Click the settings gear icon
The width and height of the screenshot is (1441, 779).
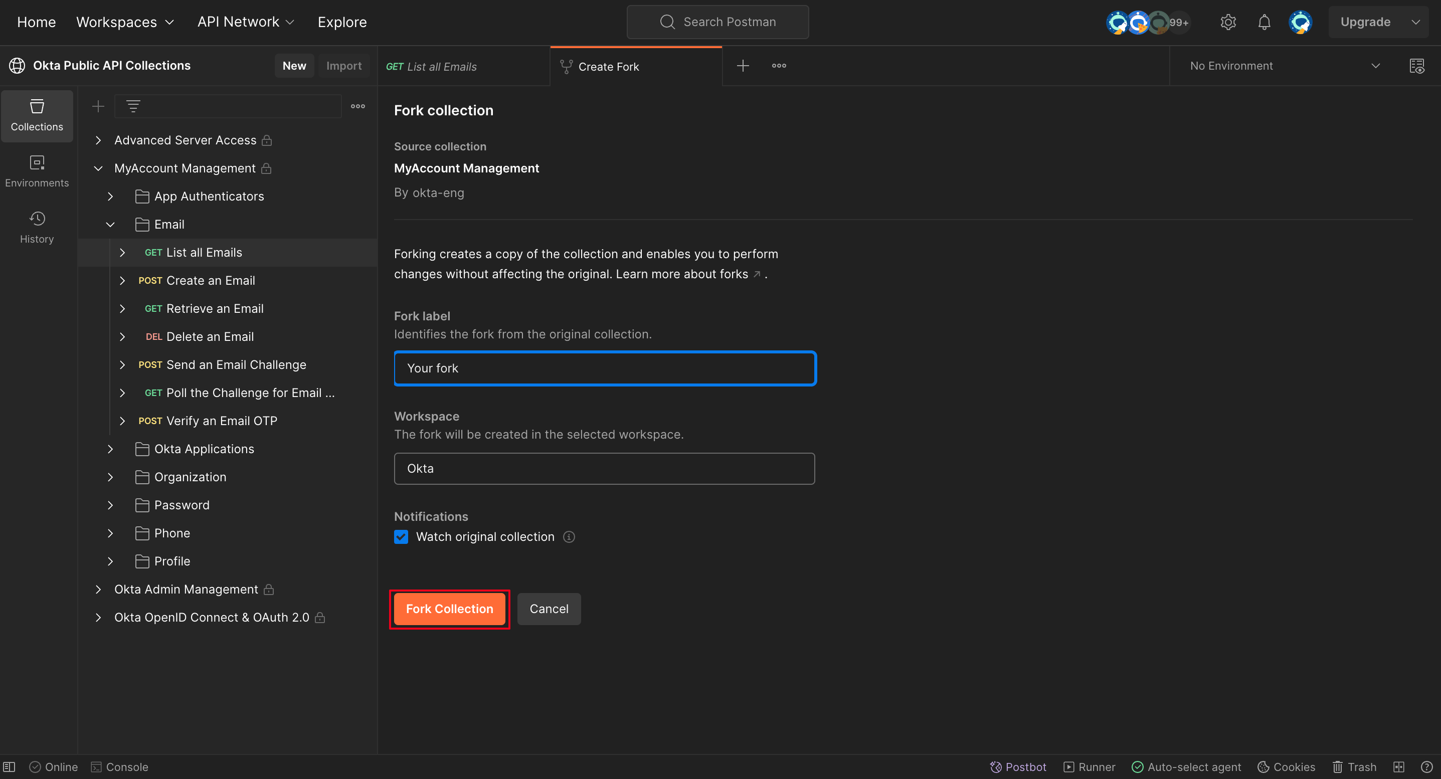click(1228, 22)
